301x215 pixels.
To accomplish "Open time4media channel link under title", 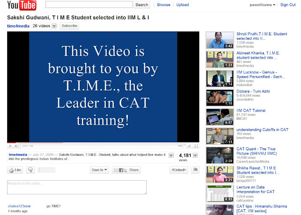I will tap(18, 26).
